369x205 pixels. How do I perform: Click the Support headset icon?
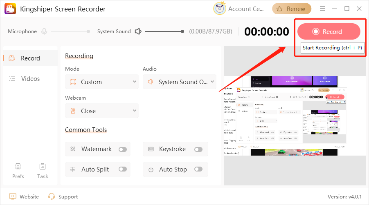[x=51, y=196]
